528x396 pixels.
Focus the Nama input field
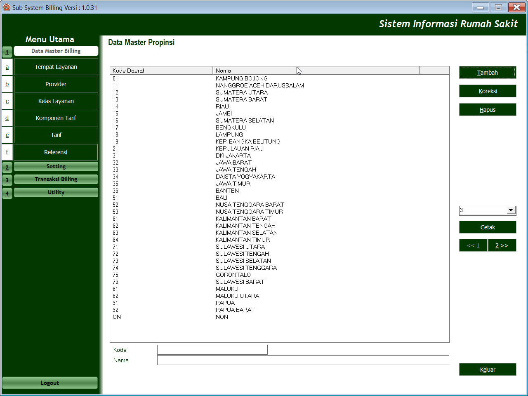(303, 360)
